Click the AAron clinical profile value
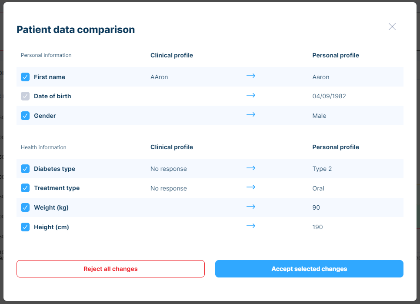Image resolution: width=420 pixels, height=304 pixels. 159,77
